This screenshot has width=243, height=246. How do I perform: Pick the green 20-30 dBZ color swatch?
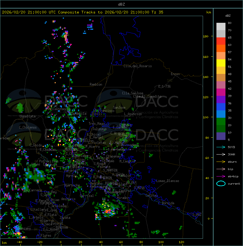(221, 121)
